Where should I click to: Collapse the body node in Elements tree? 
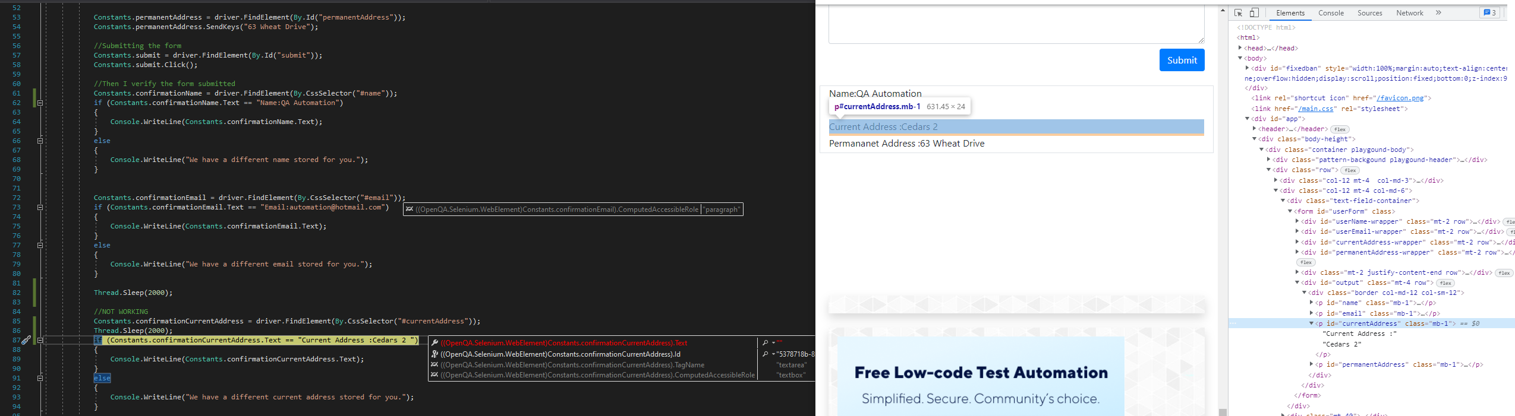(1240, 58)
